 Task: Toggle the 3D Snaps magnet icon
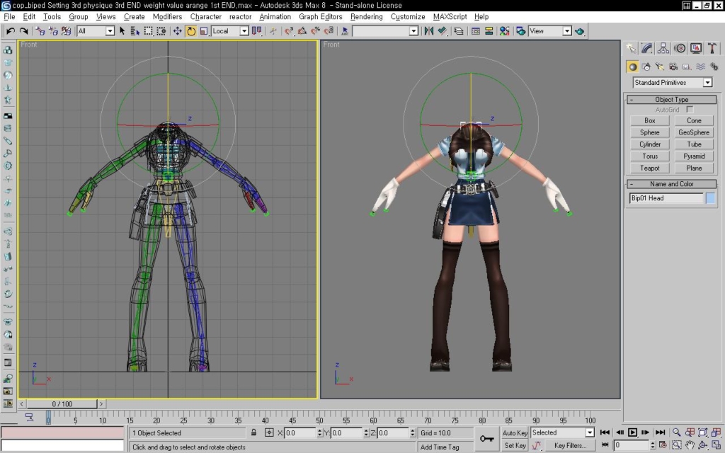click(289, 31)
